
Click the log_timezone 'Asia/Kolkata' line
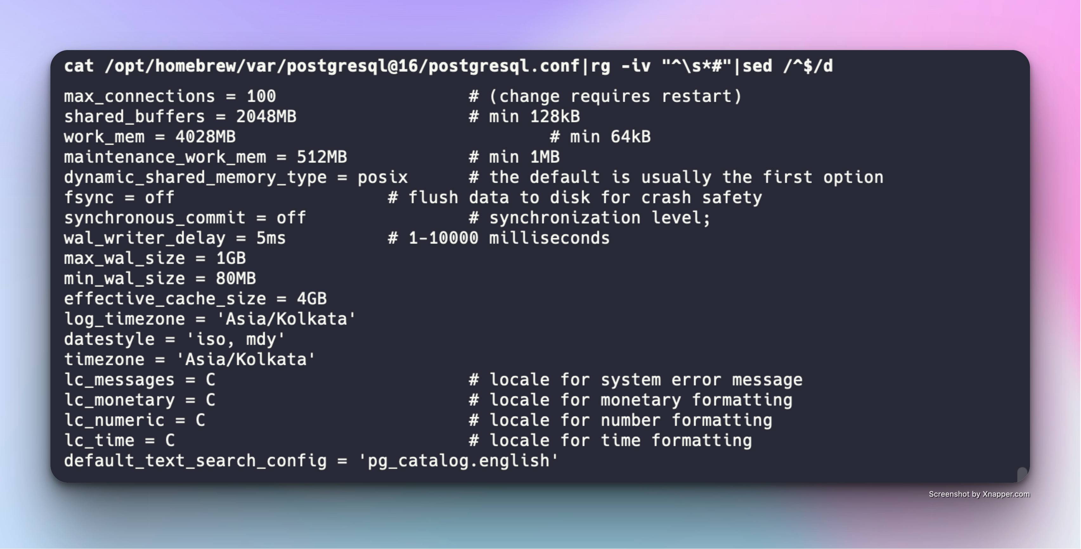coord(210,319)
